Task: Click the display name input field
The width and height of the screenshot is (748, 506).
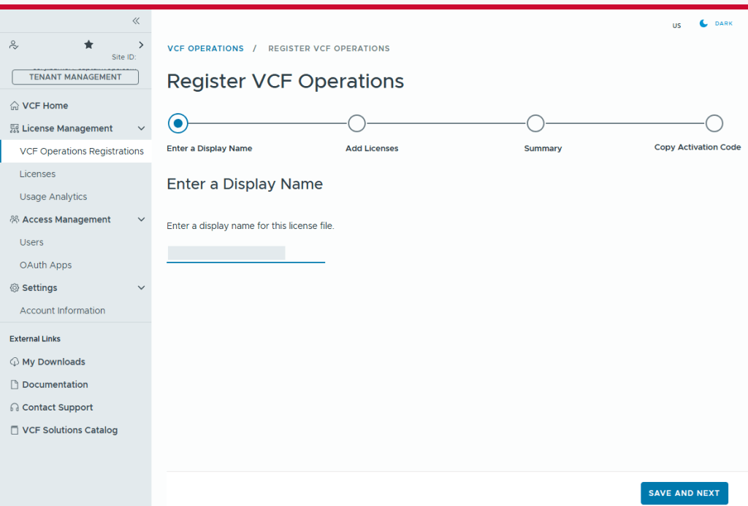Action: coord(245,253)
